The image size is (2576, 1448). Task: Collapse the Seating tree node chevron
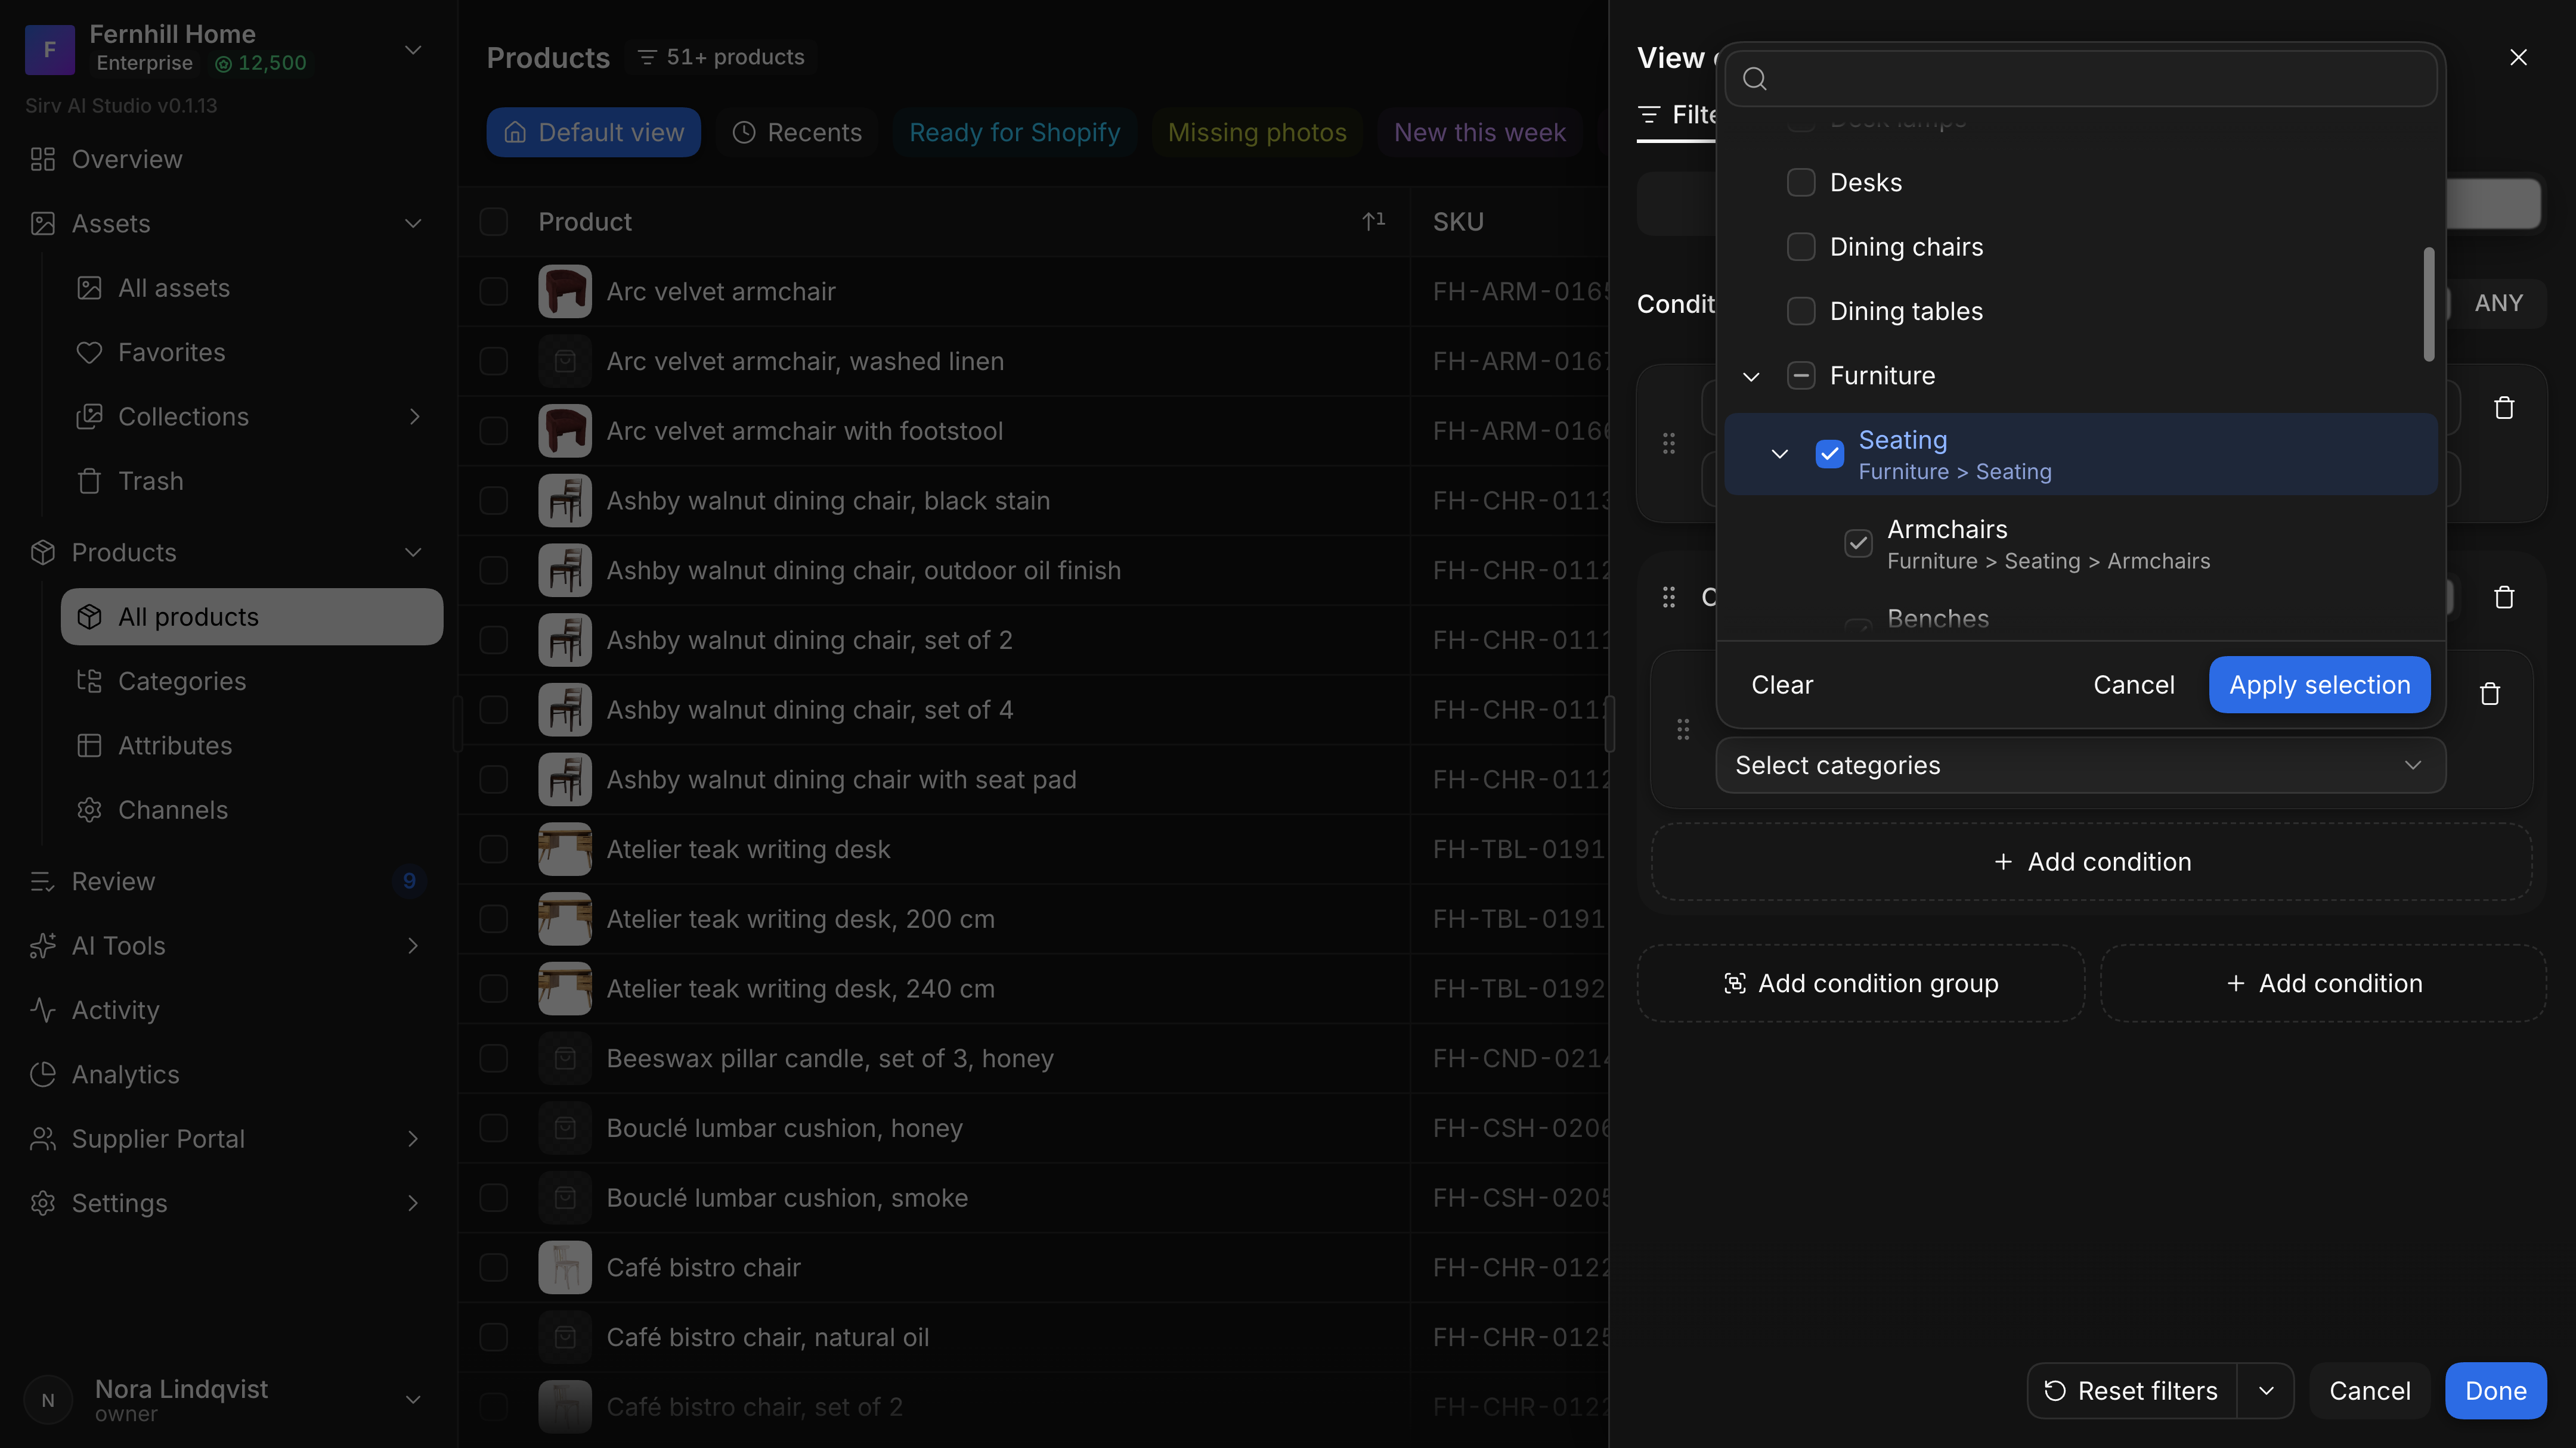point(1780,453)
